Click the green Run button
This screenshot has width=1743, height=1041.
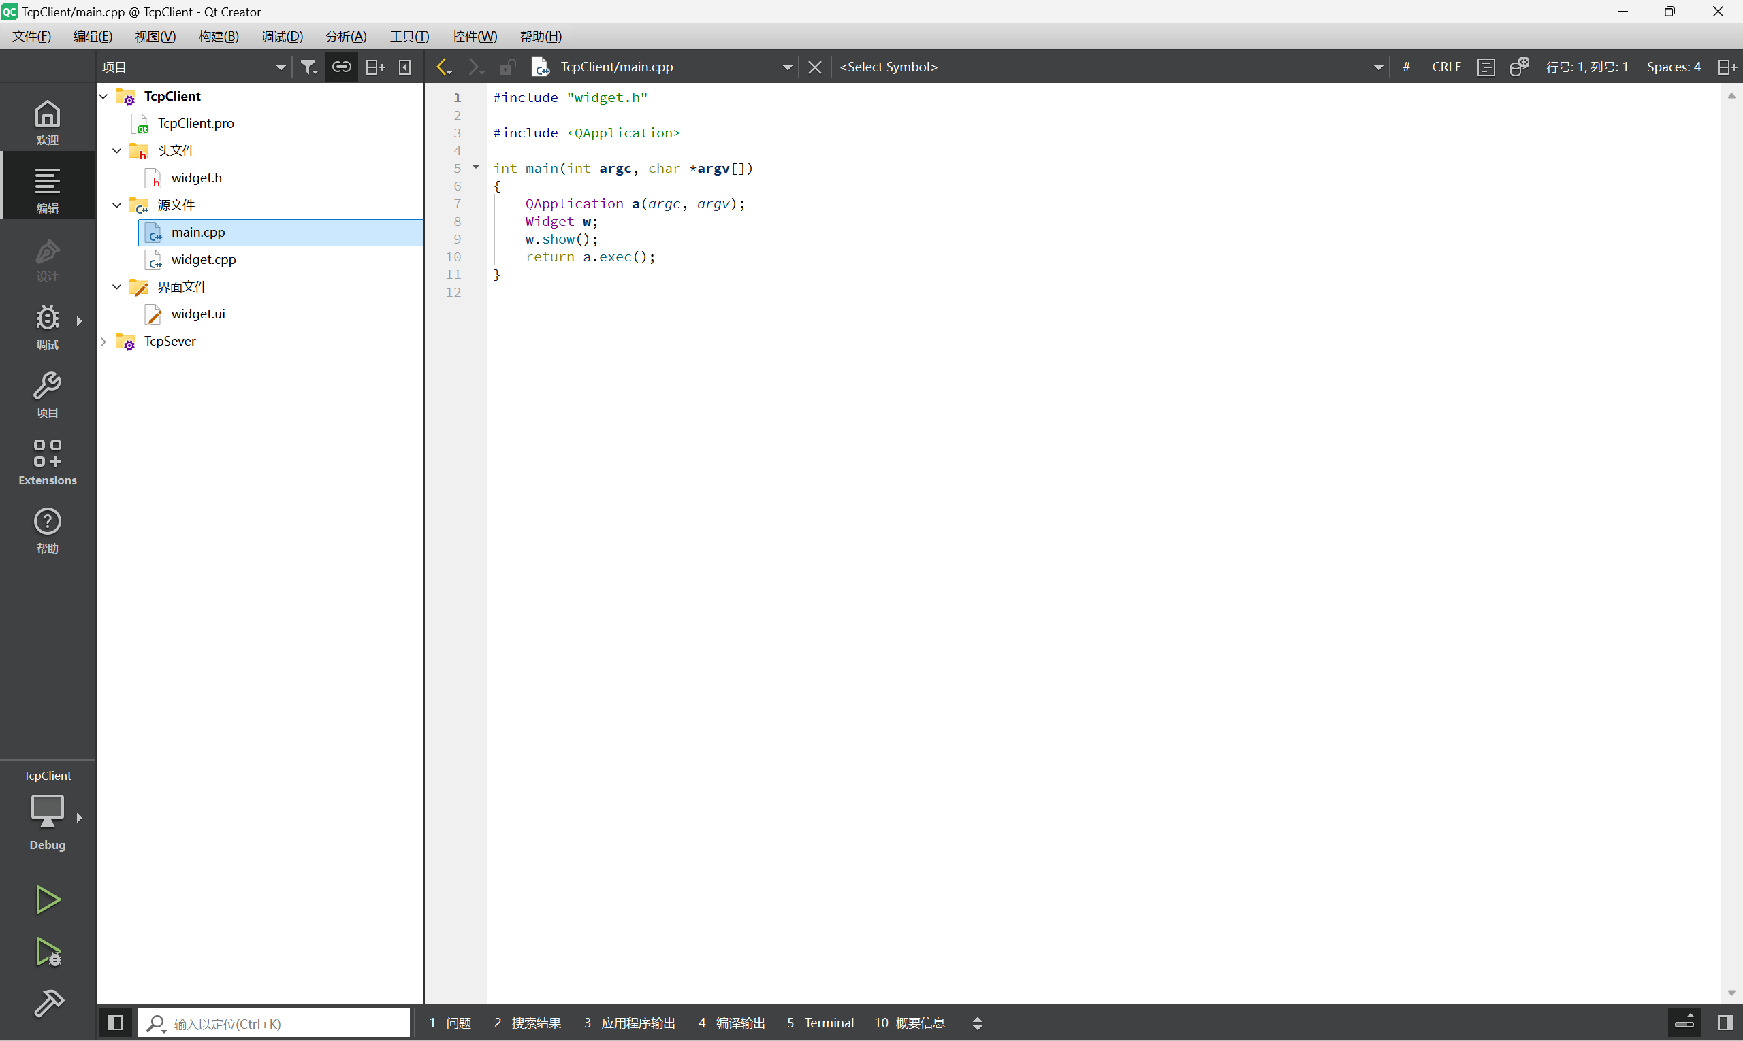tap(48, 899)
